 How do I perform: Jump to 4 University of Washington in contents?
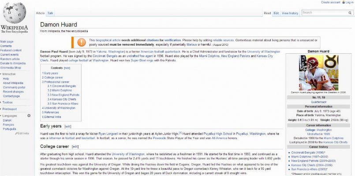(x=59, y=108)
